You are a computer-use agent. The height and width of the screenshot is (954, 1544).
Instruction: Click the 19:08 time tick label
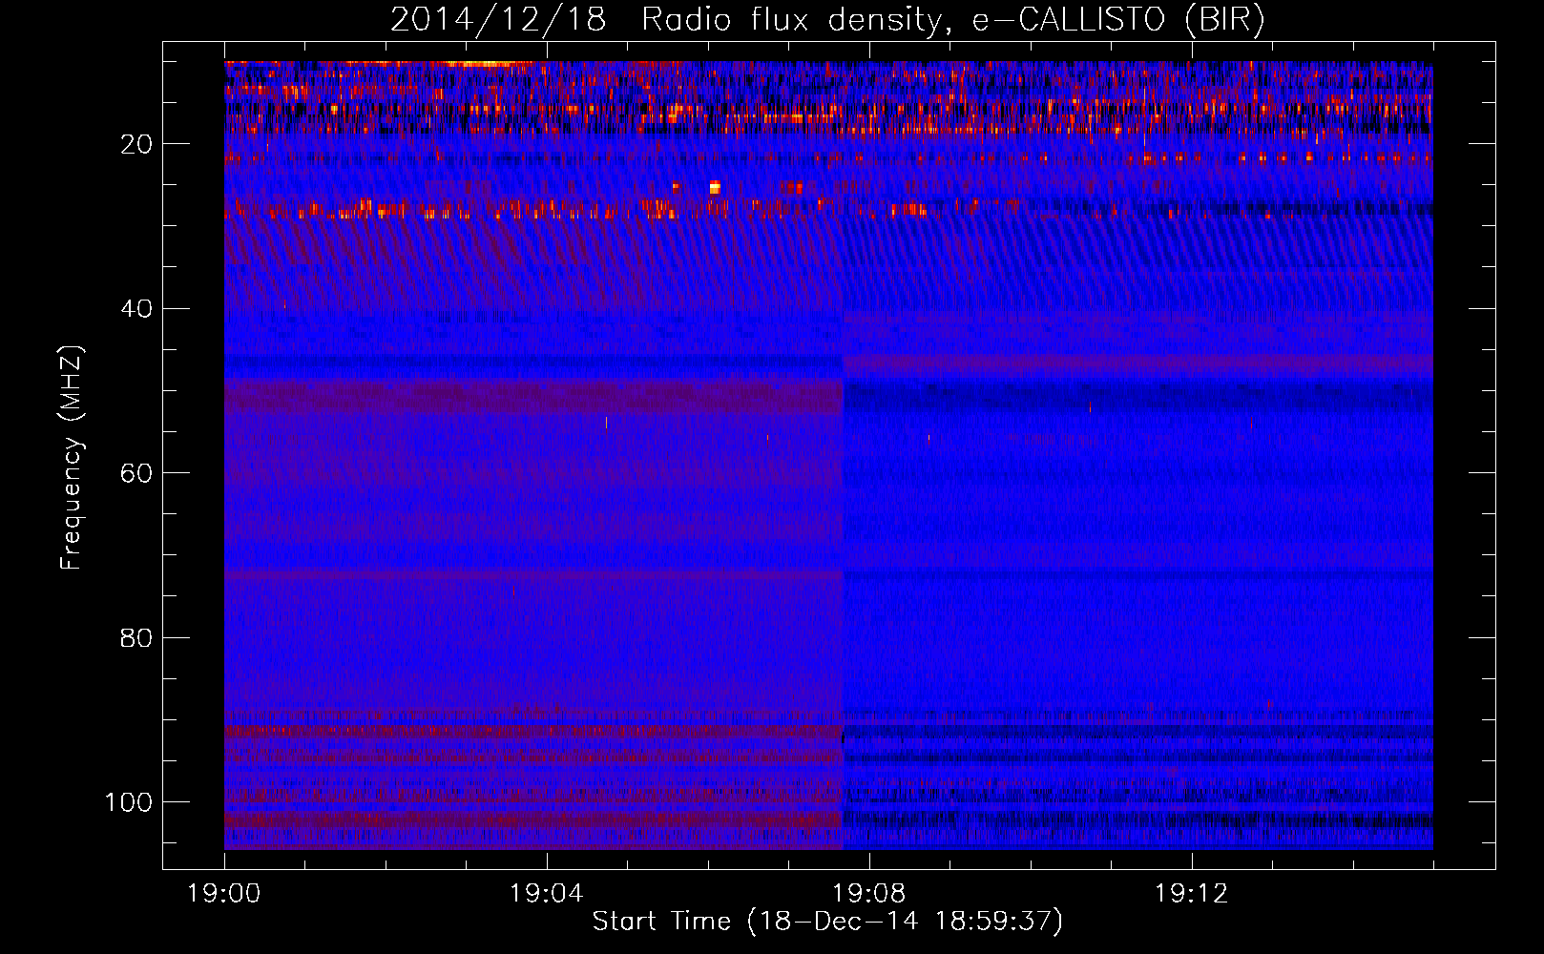(x=869, y=894)
